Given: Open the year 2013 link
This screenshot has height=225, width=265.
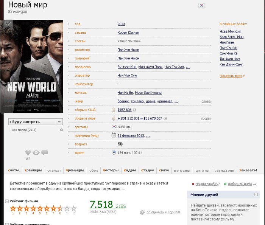Looking at the screenshot, I should (122, 24).
